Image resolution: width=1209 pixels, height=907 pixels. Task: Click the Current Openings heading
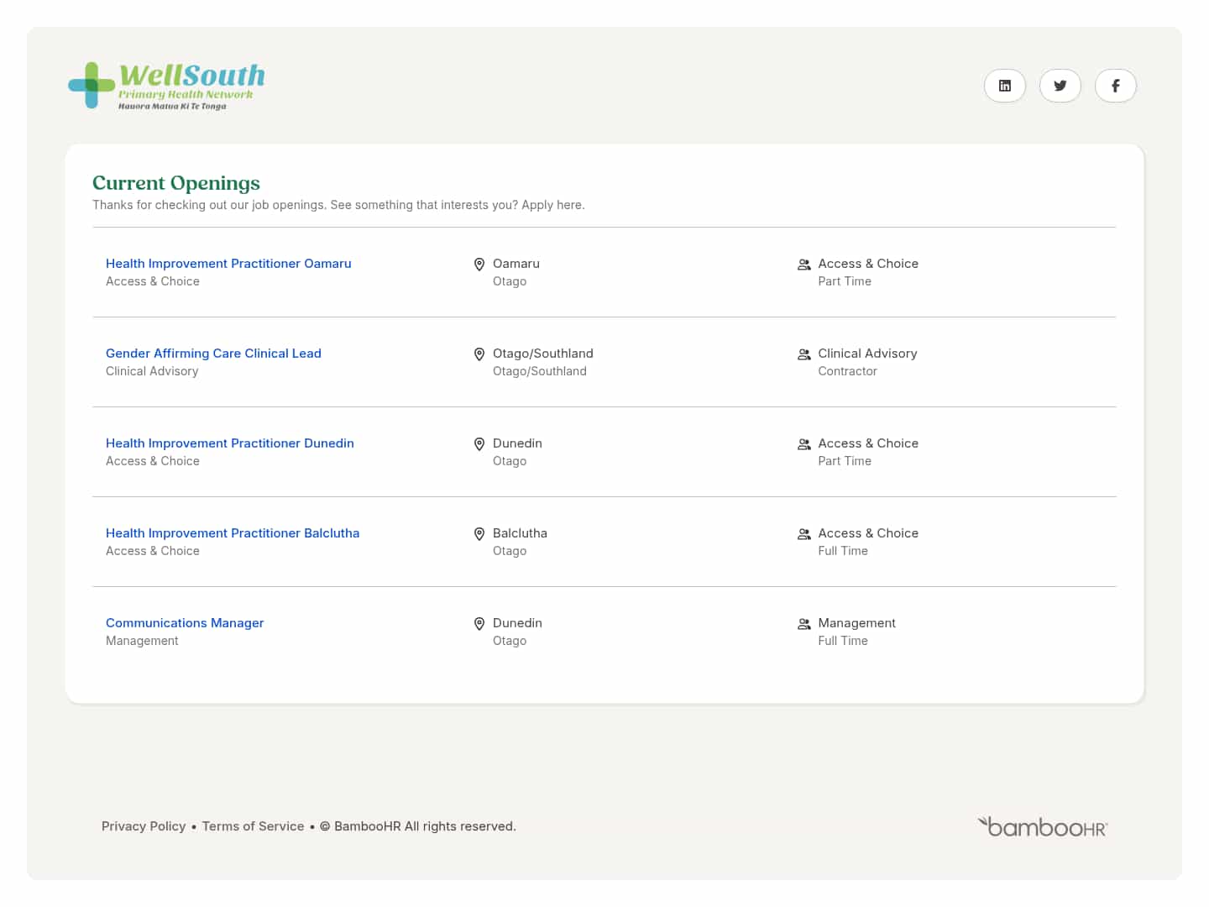[x=176, y=183]
